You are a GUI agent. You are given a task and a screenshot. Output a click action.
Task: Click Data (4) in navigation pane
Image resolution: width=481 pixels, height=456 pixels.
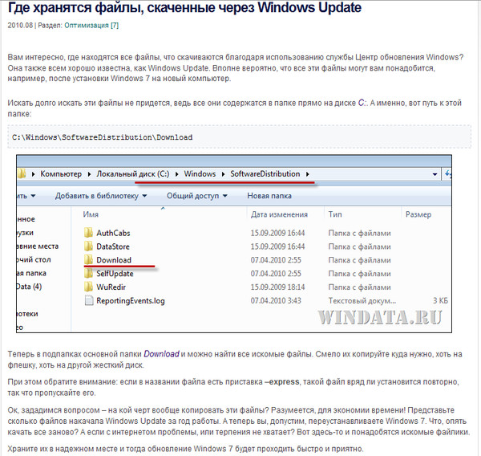coord(29,287)
